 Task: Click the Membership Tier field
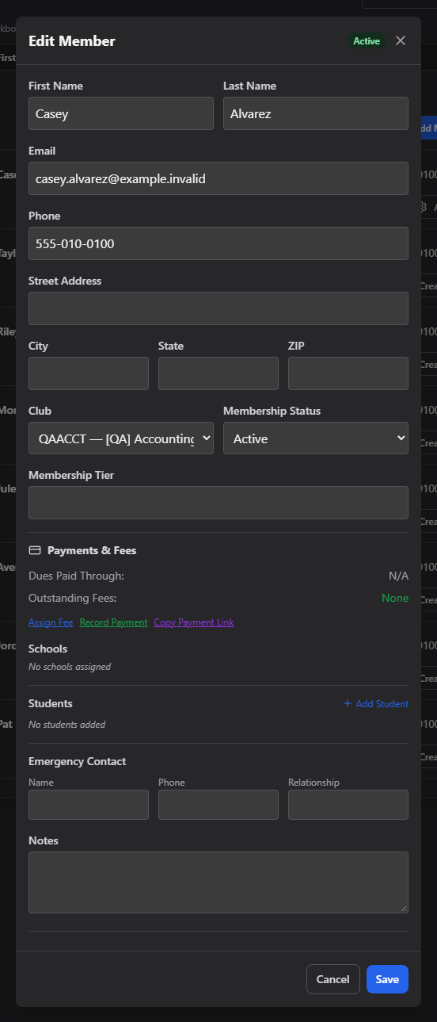pyautogui.click(x=218, y=503)
